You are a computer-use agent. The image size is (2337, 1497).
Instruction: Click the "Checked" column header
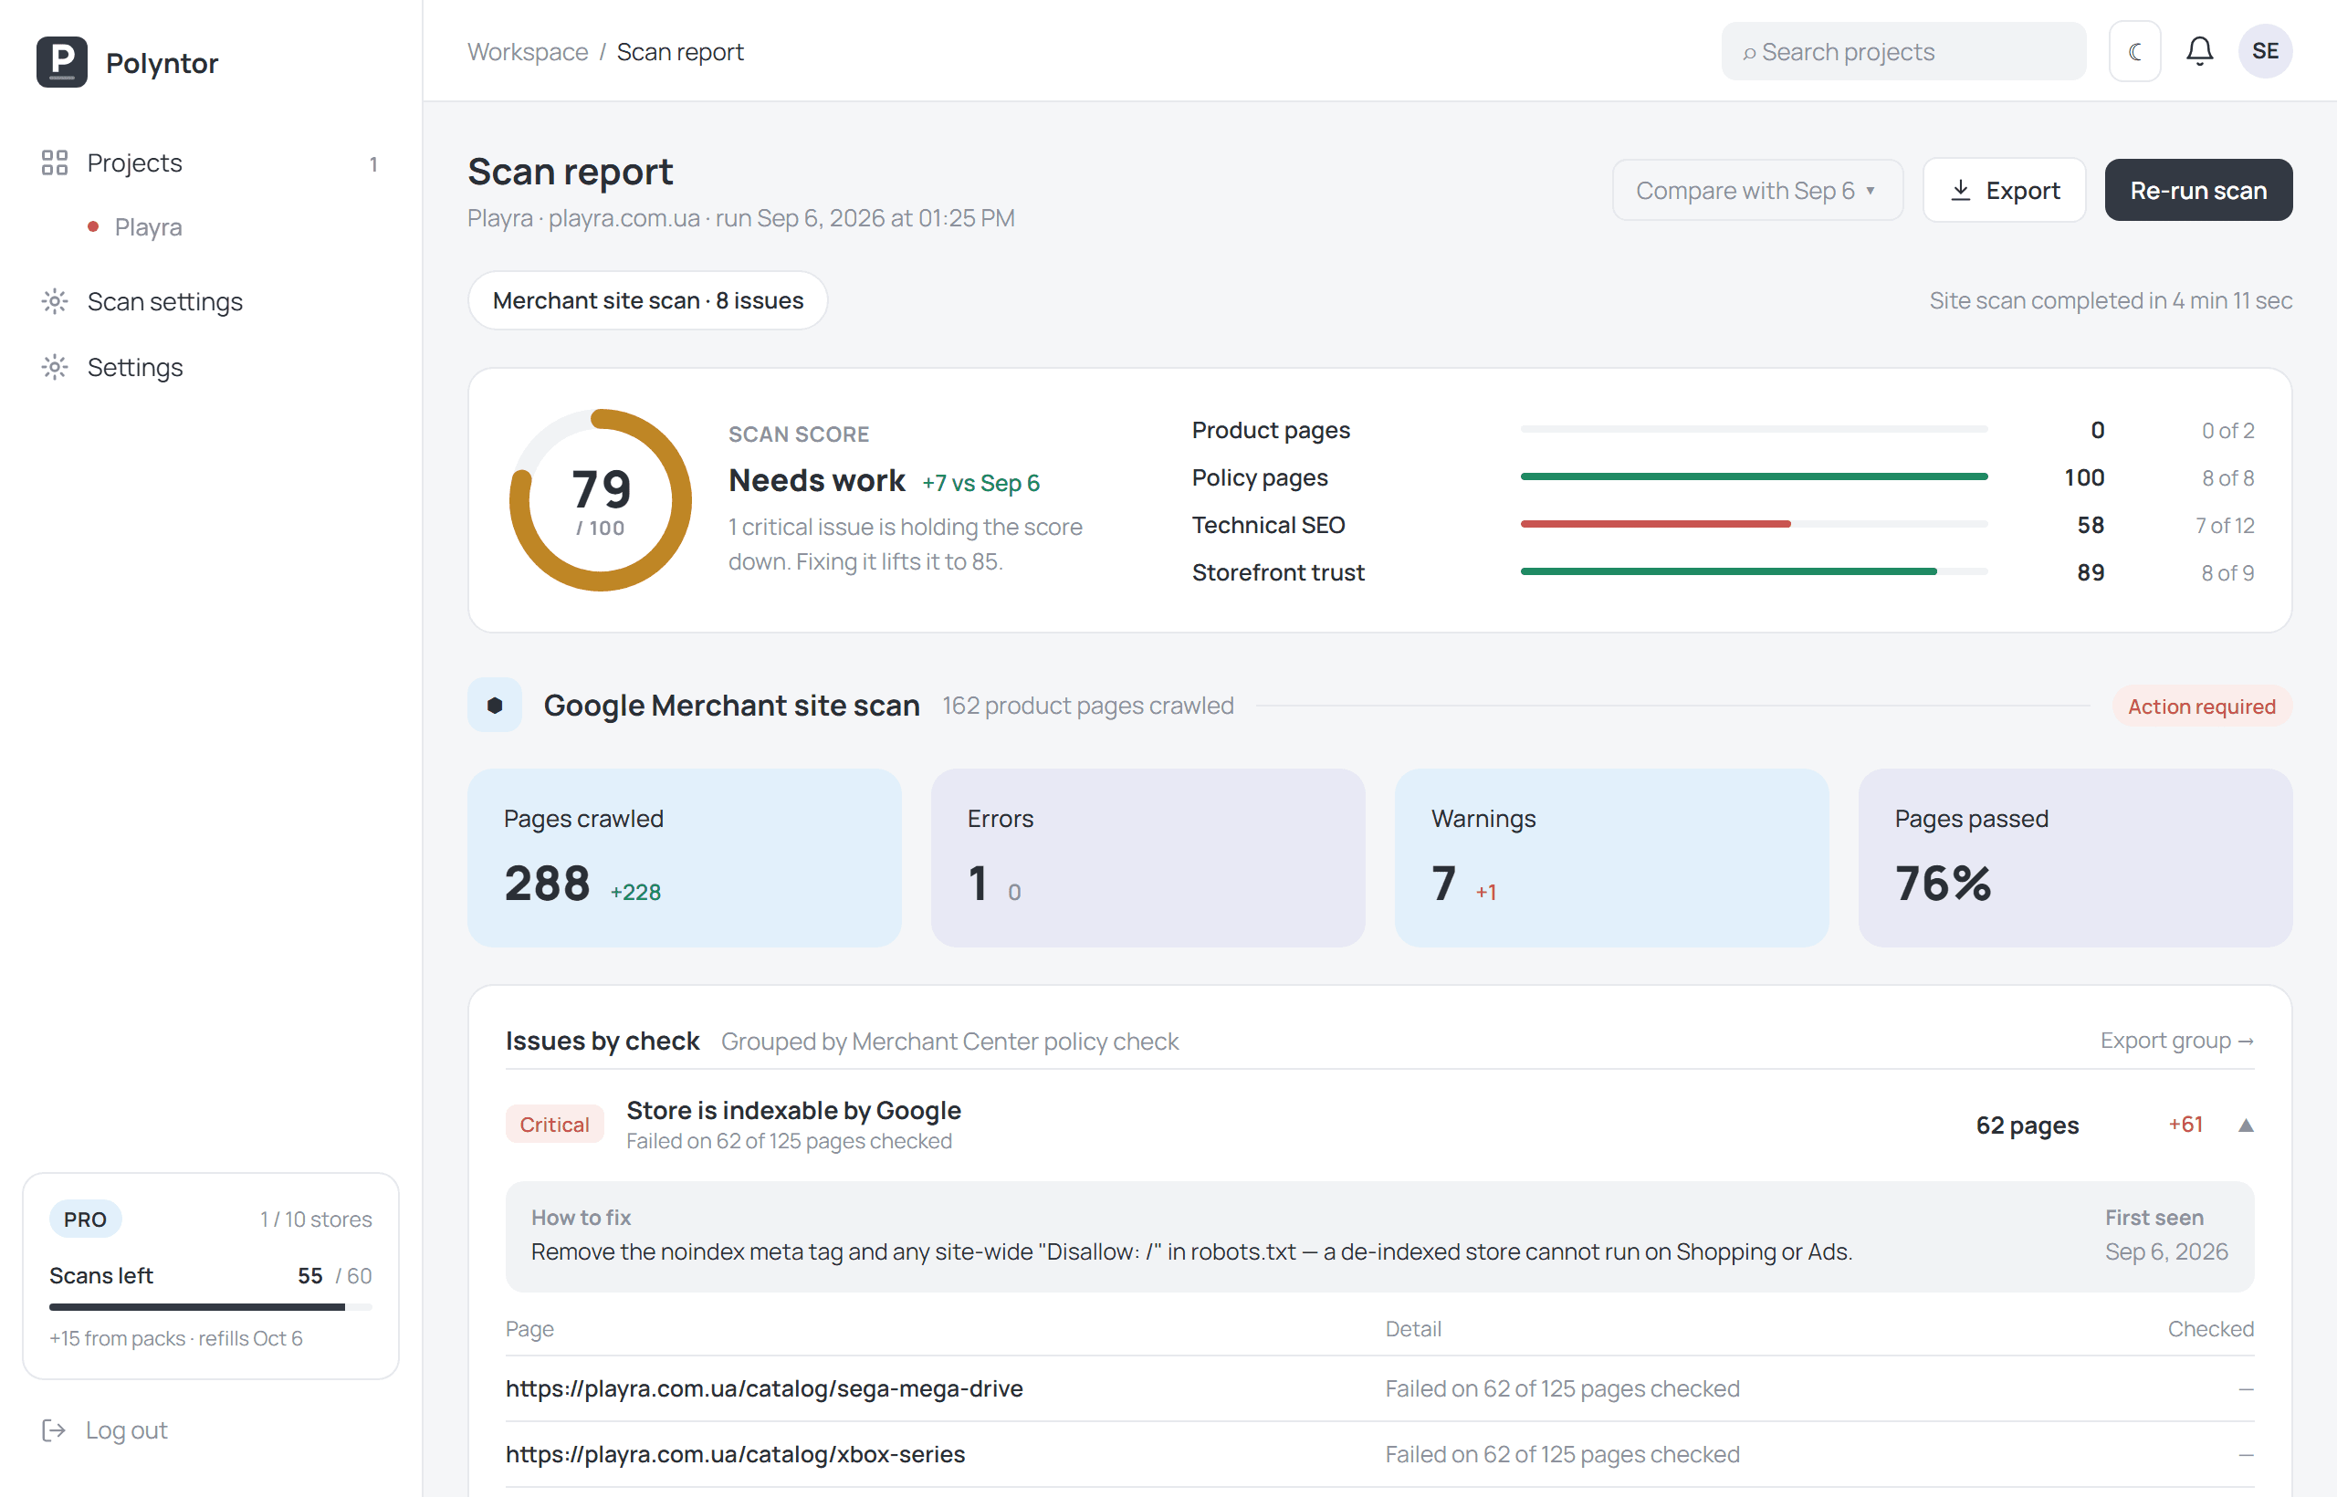2211,1328
